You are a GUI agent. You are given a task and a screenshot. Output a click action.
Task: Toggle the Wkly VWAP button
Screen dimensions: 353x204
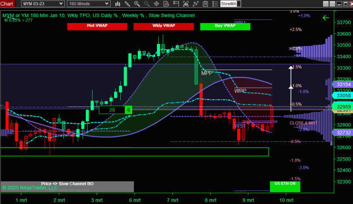[x=164, y=27]
